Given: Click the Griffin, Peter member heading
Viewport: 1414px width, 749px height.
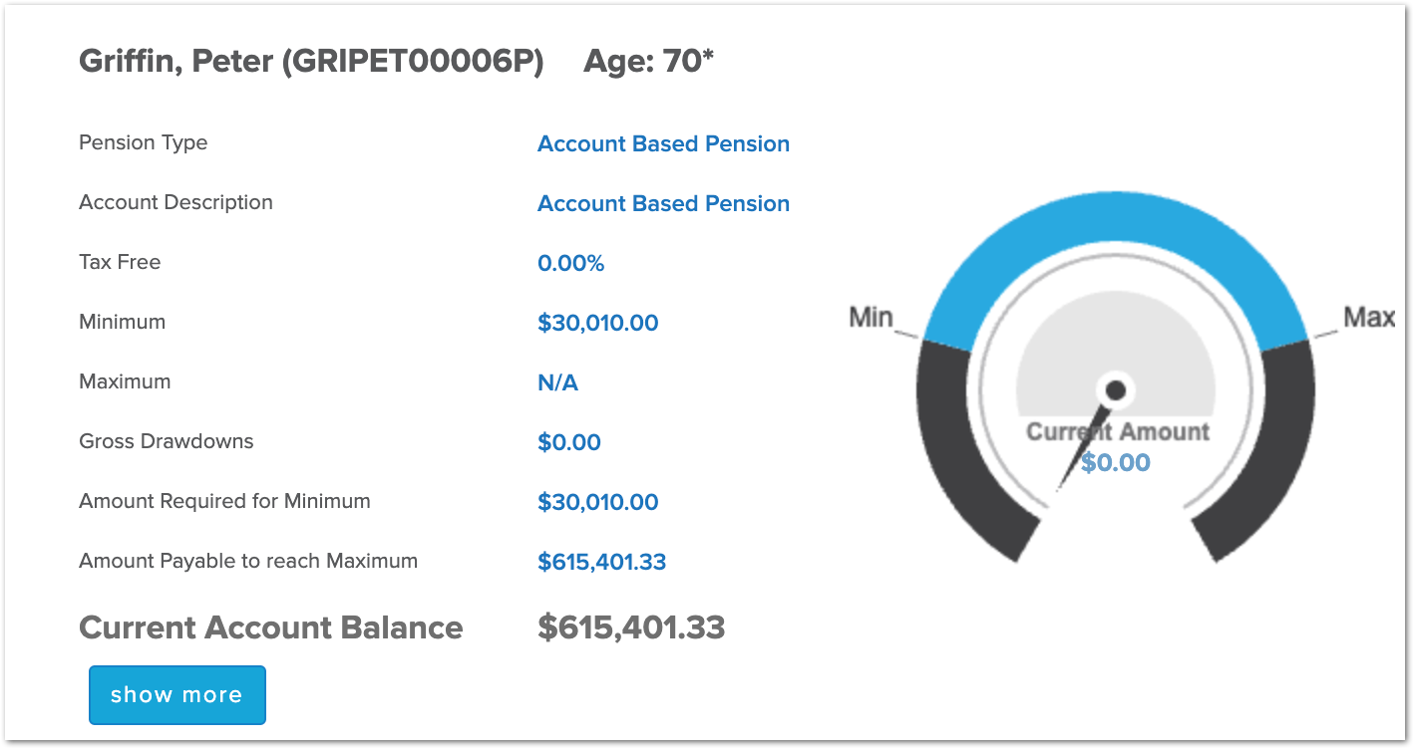Looking at the screenshot, I should pyautogui.click(x=311, y=63).
